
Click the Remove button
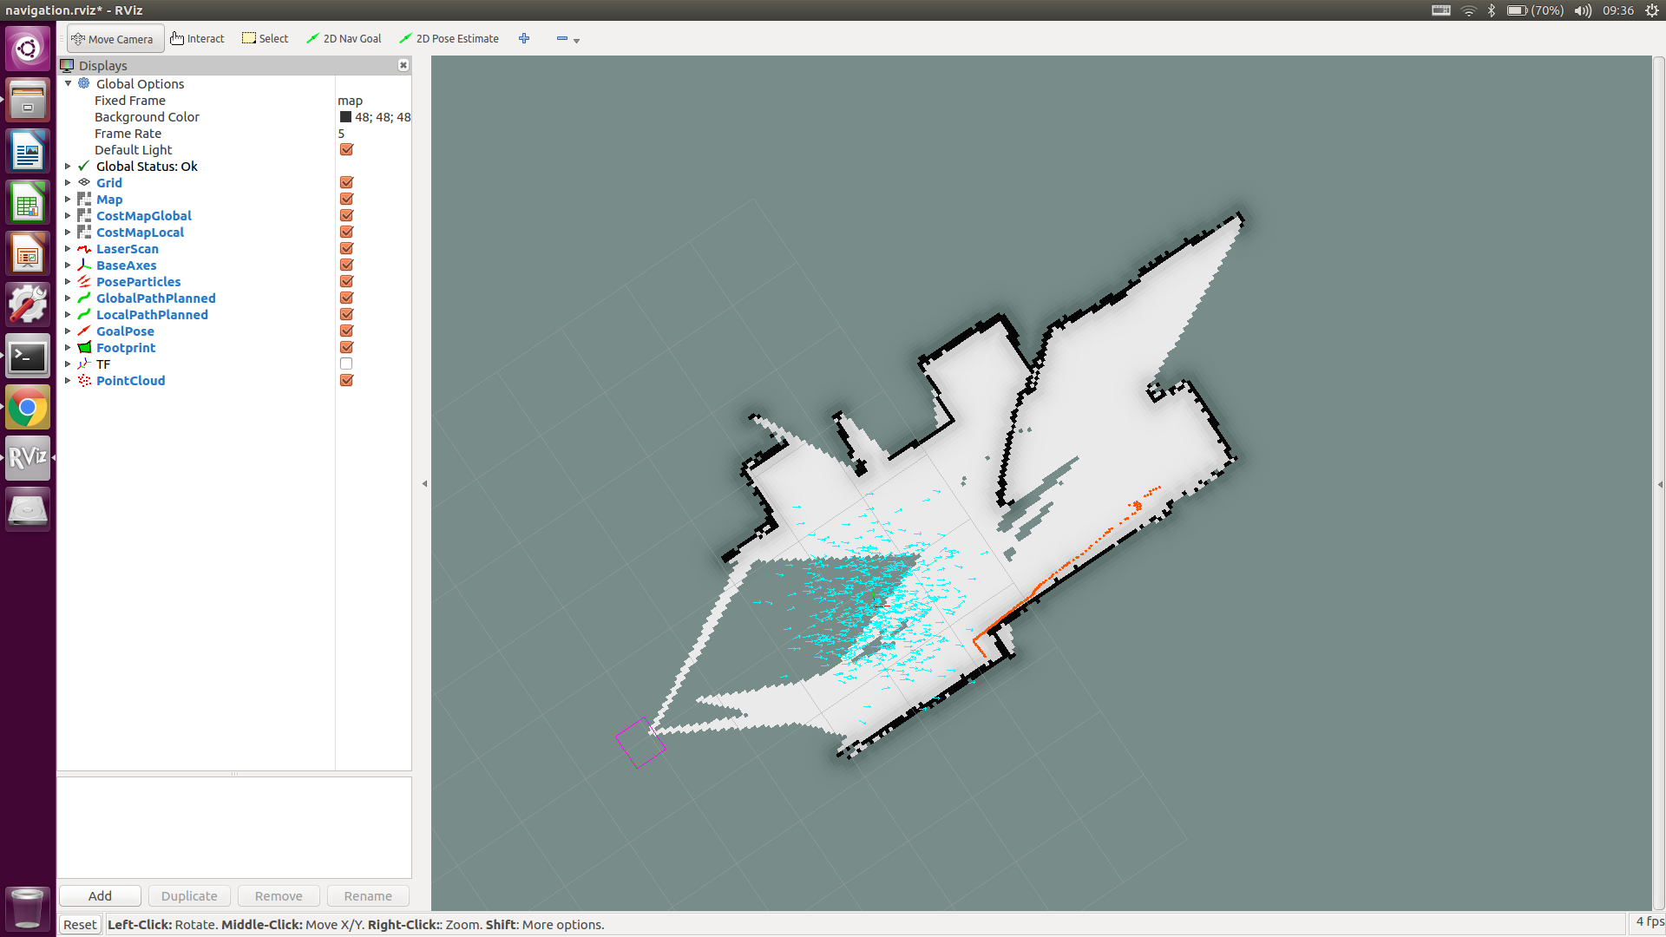(x=279, y=895)
